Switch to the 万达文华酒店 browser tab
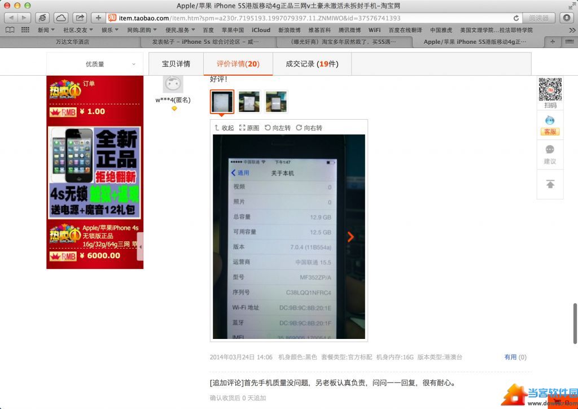 click(72, 42)
